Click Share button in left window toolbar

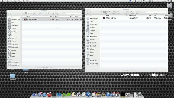click(x=40, y=13)
